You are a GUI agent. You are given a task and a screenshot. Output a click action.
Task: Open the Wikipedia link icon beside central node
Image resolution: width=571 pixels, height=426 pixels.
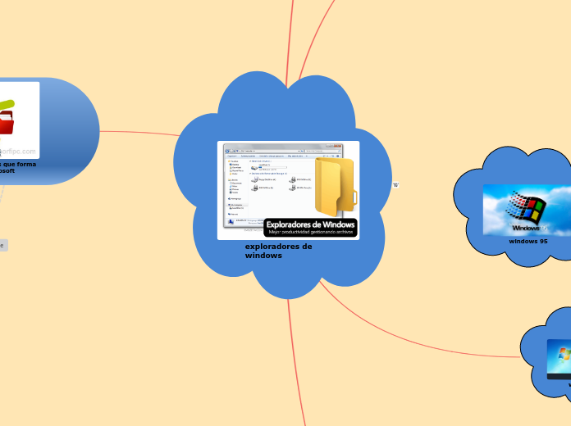coord(395,185)
